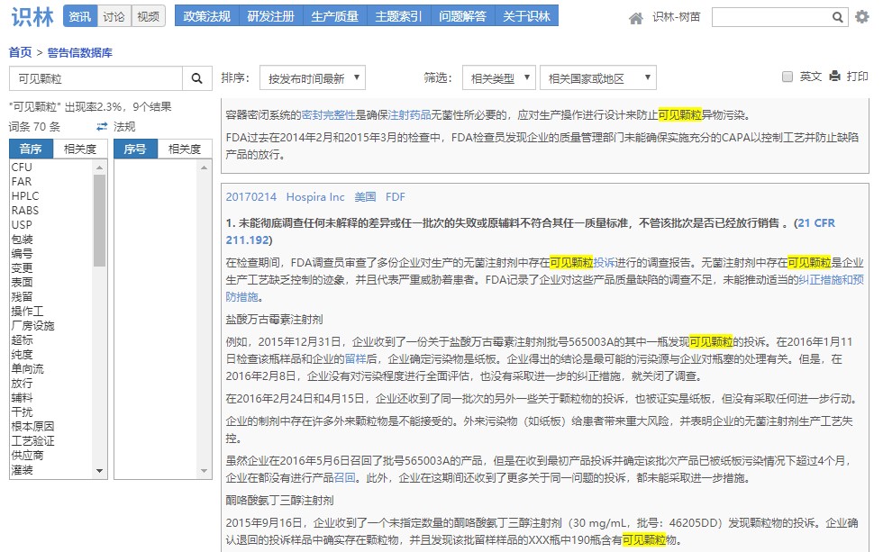The width and height of the screenshot is (883, 552).
Task: Select the 音序 tab
Action: tap(31, 149)
